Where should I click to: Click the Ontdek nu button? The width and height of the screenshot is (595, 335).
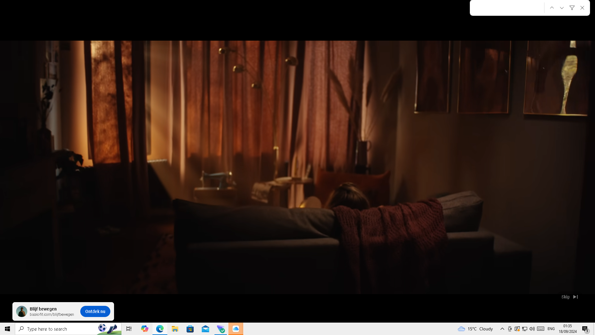(x=95, y=311)
